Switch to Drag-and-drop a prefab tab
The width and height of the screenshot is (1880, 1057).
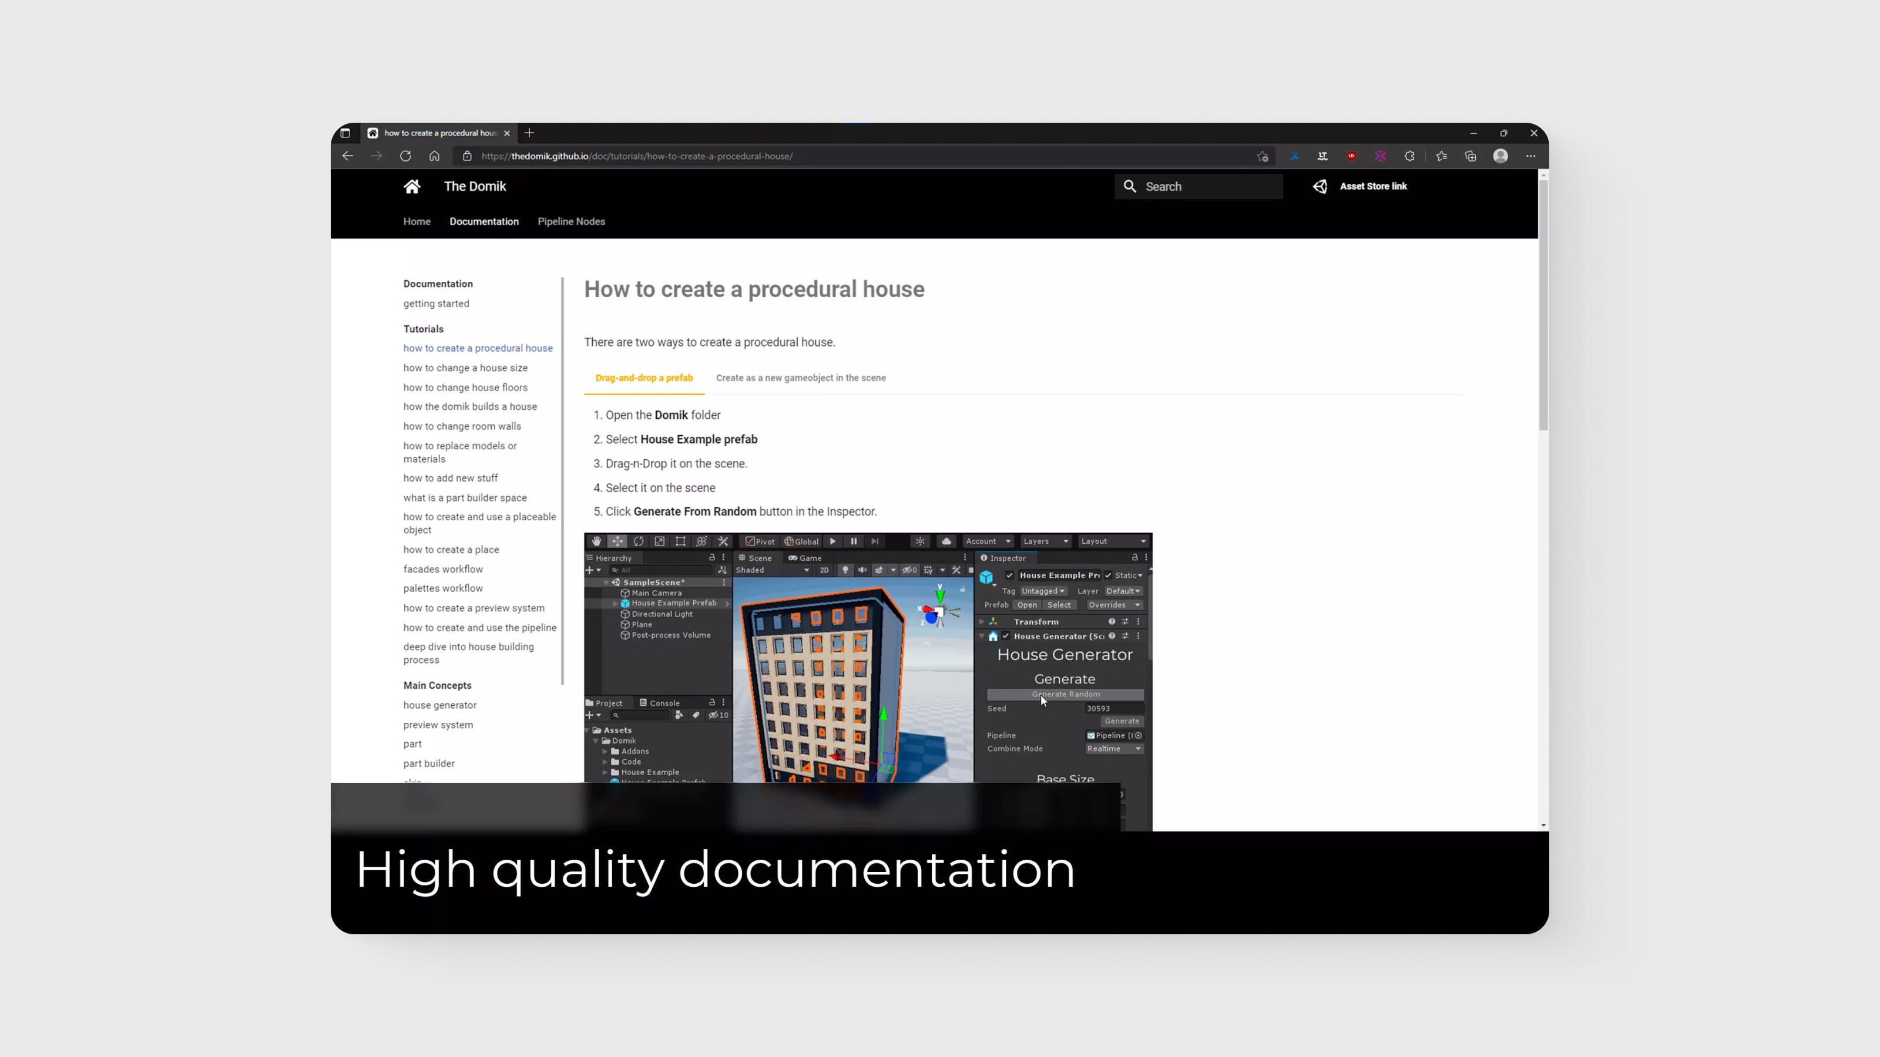point(644,378)
